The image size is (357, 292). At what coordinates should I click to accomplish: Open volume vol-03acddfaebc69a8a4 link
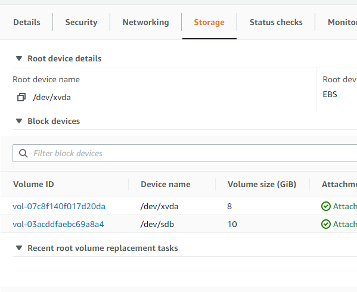(x=58, y=224)
